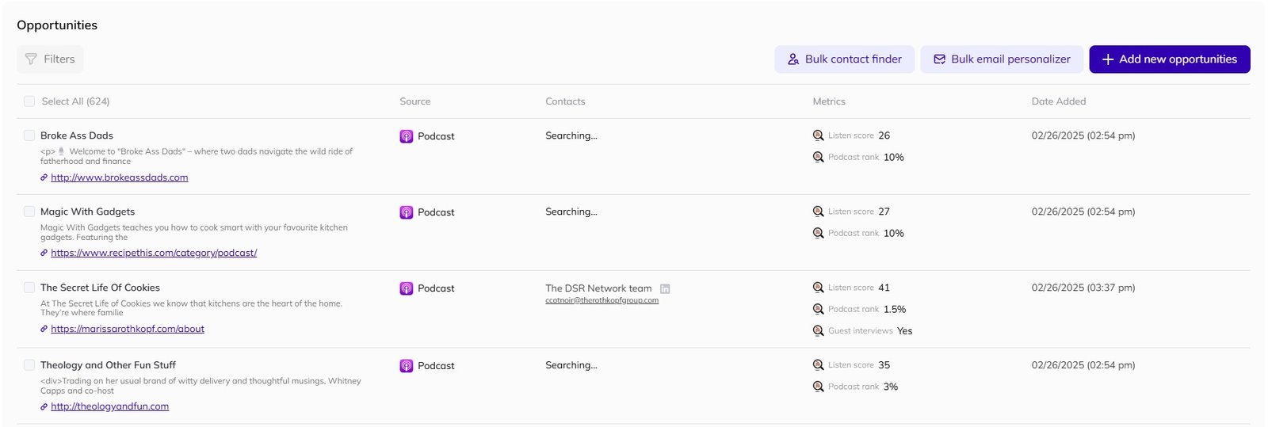Select The Secret Life Of Cookies checkbox
The image size is (1268, 427).
[29, 288]
